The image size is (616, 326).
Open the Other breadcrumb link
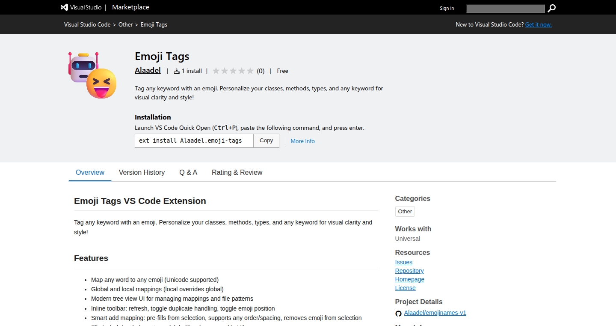coord(126,25)
